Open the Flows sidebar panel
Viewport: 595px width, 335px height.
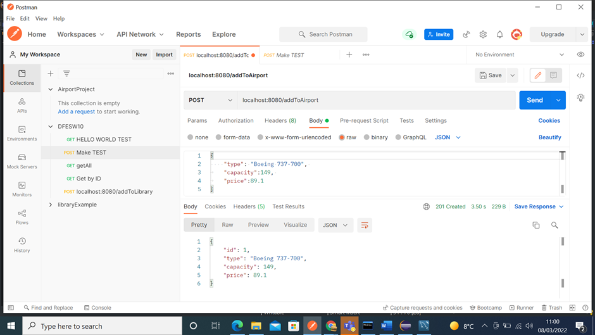[x=22, y=217]
